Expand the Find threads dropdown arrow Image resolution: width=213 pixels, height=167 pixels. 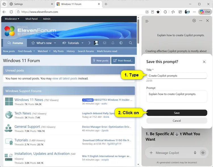click(34, 51)
